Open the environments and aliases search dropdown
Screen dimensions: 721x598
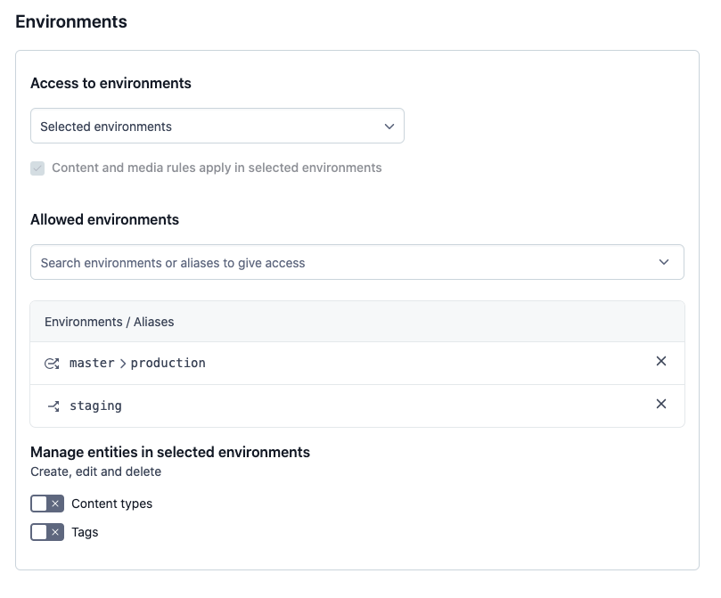point(356,261)
